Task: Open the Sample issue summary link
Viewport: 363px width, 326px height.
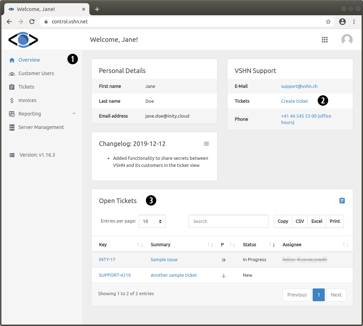Action: coord(164,260)
